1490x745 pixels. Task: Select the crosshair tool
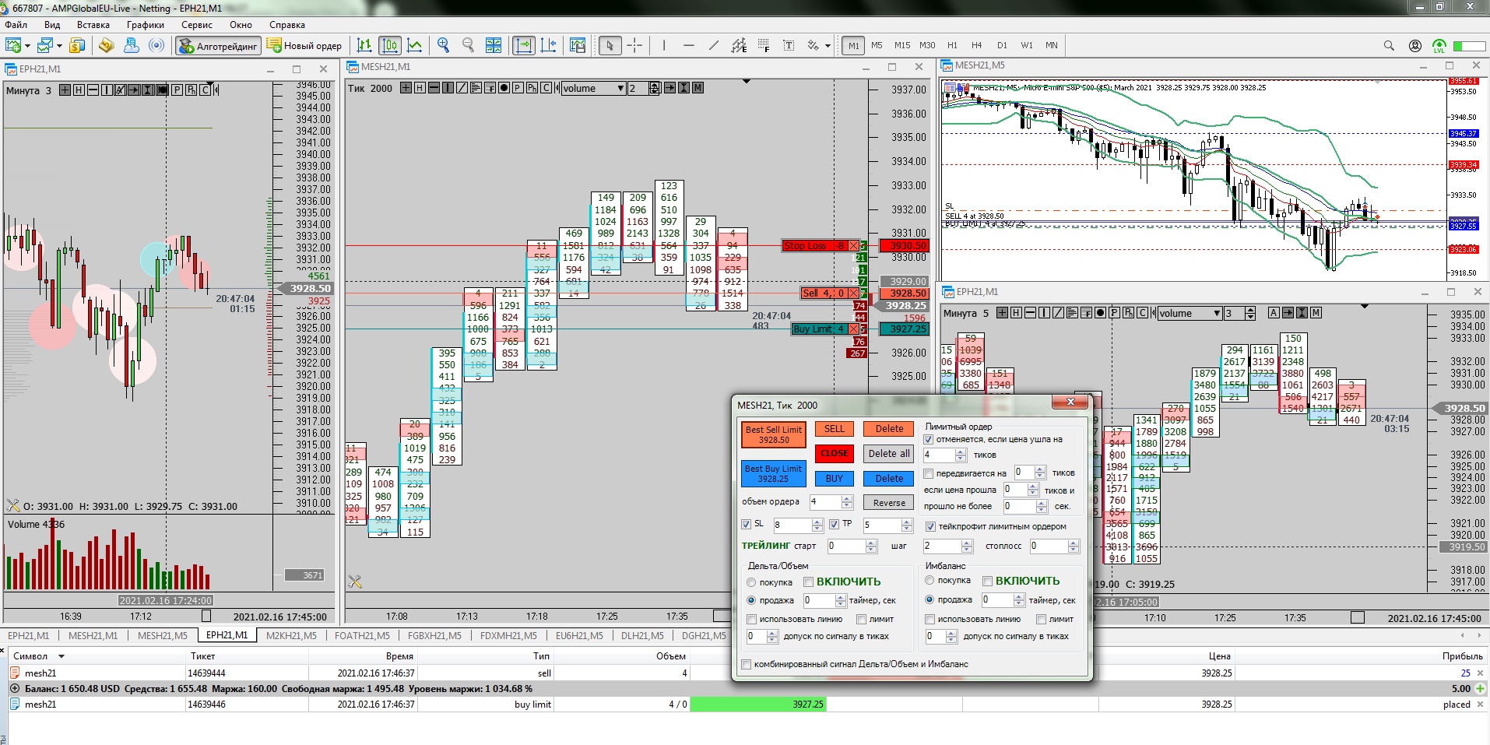634,46
